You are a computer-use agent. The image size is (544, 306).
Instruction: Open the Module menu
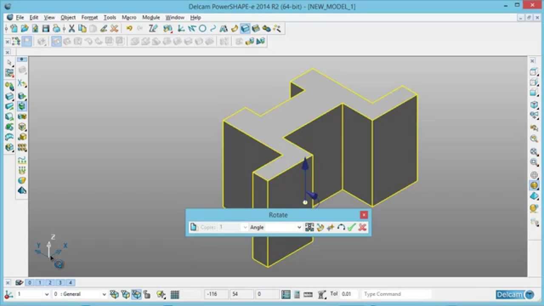point(151,17)
